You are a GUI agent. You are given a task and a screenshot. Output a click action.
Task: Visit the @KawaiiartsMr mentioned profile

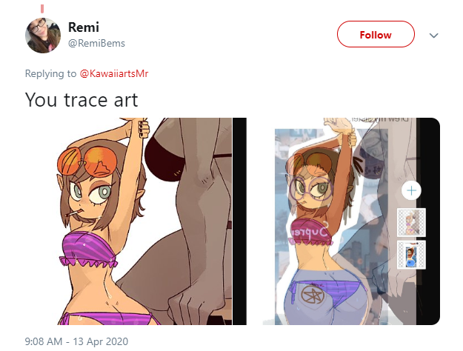click(114, 73)
